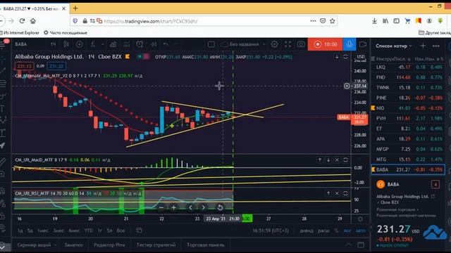This screenshot has height=253, width=451.
Task: Toggle лог logarithmic scale
Action: (x=347, y=231)
